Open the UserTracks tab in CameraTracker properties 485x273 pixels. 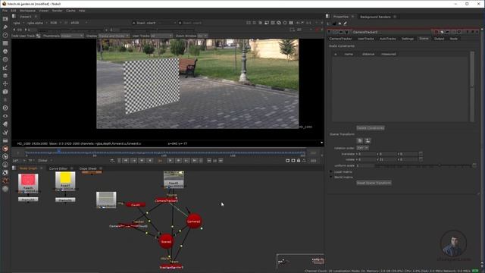click(365, 39)
